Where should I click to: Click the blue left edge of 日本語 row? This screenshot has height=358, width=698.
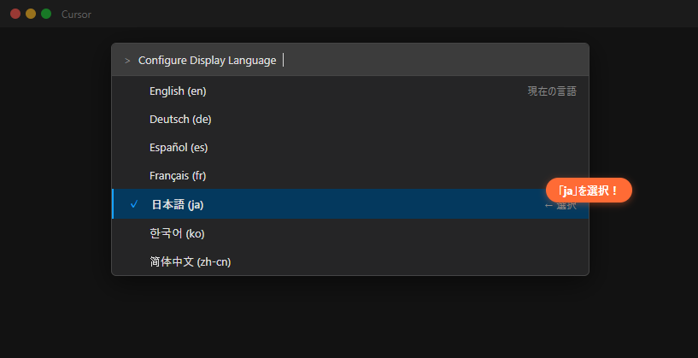tap(113, 204)
